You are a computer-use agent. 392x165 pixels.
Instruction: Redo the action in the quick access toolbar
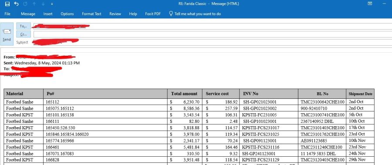pos(25,4)
